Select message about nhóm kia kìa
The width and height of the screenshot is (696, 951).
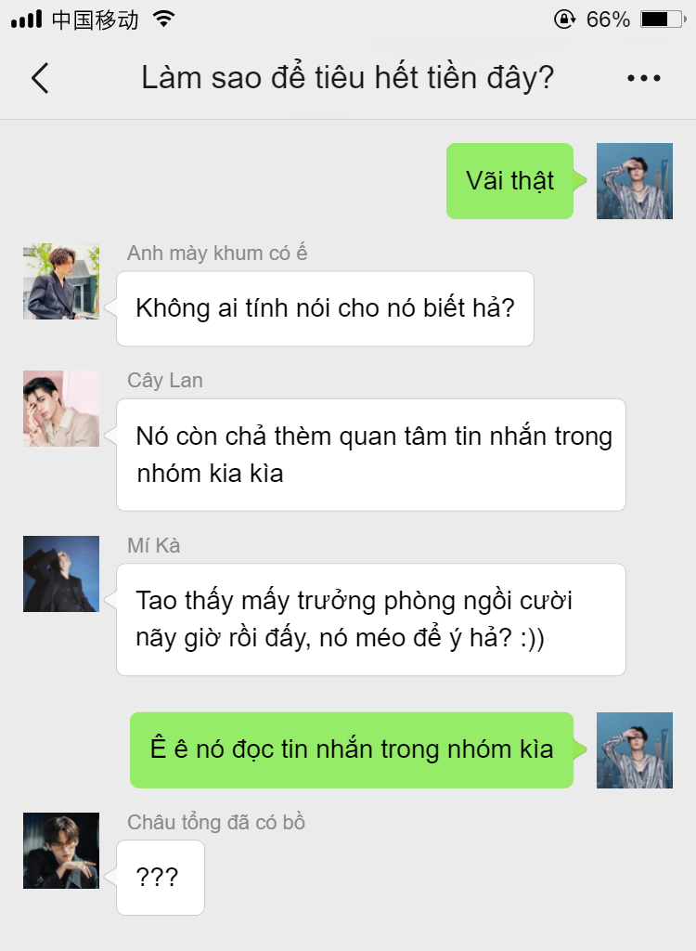(371, 455)
